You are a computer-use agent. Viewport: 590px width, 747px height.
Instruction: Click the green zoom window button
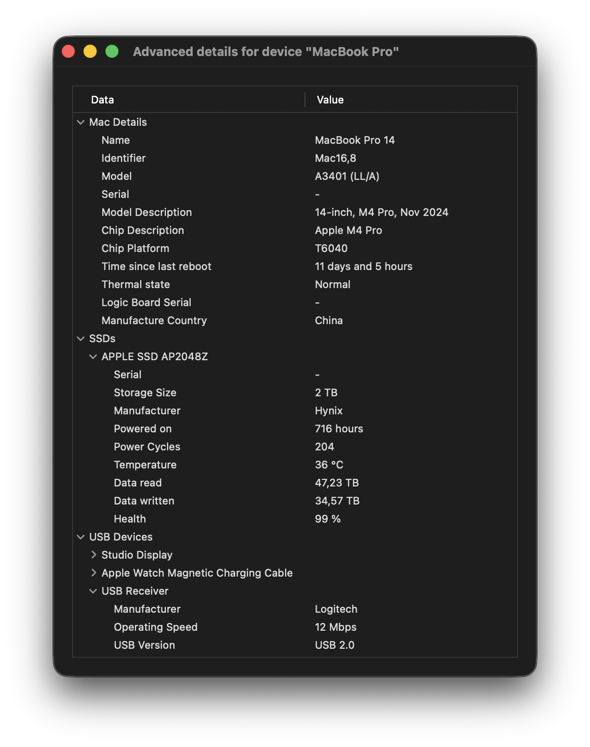tap(112, 51)
